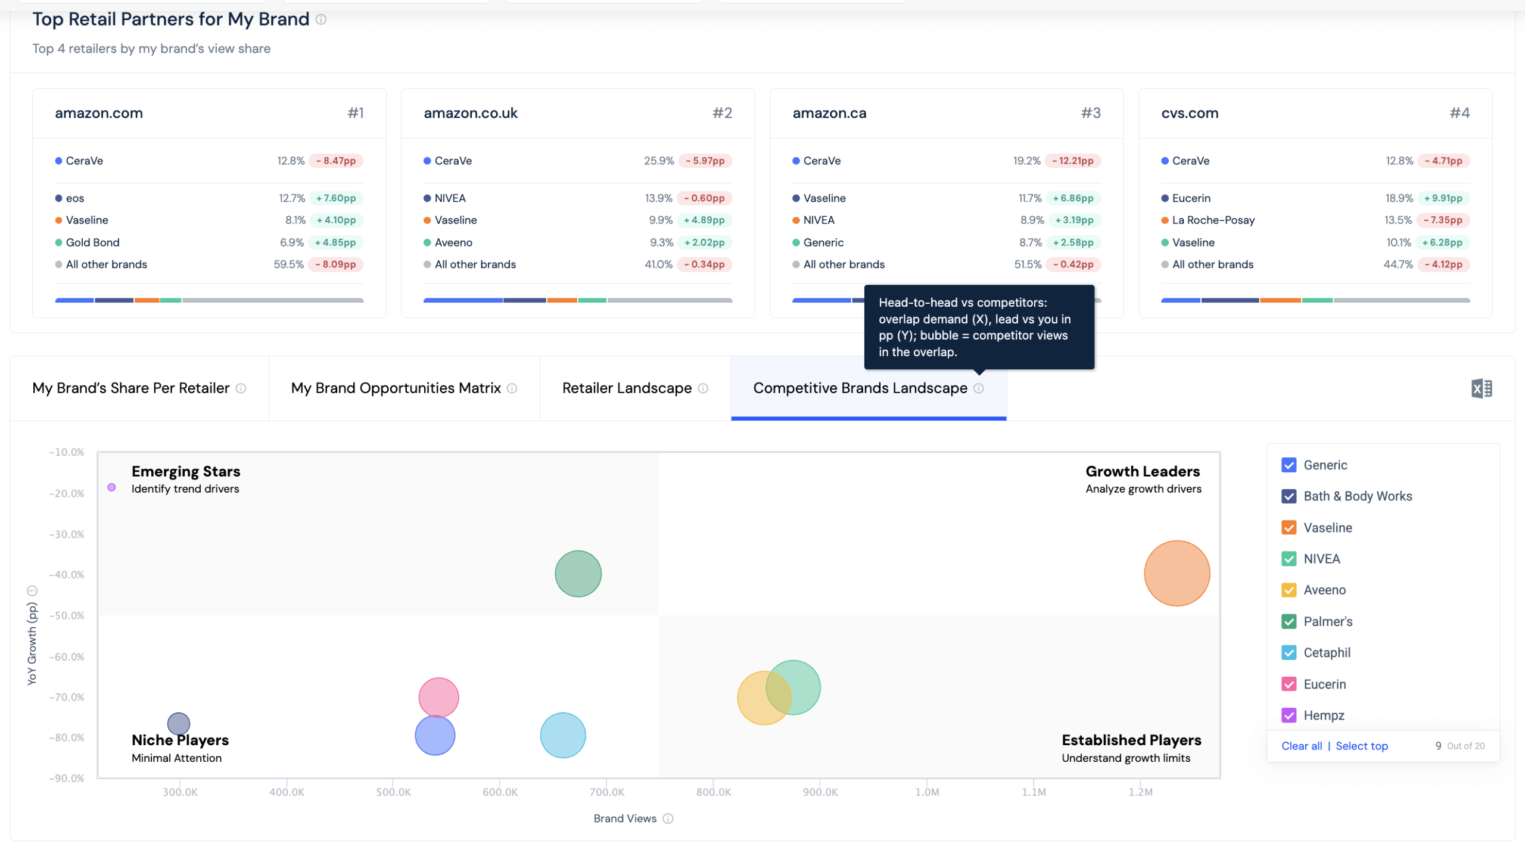
Task: Click the Brand Views axis info icon
Action: coord(668,818)
